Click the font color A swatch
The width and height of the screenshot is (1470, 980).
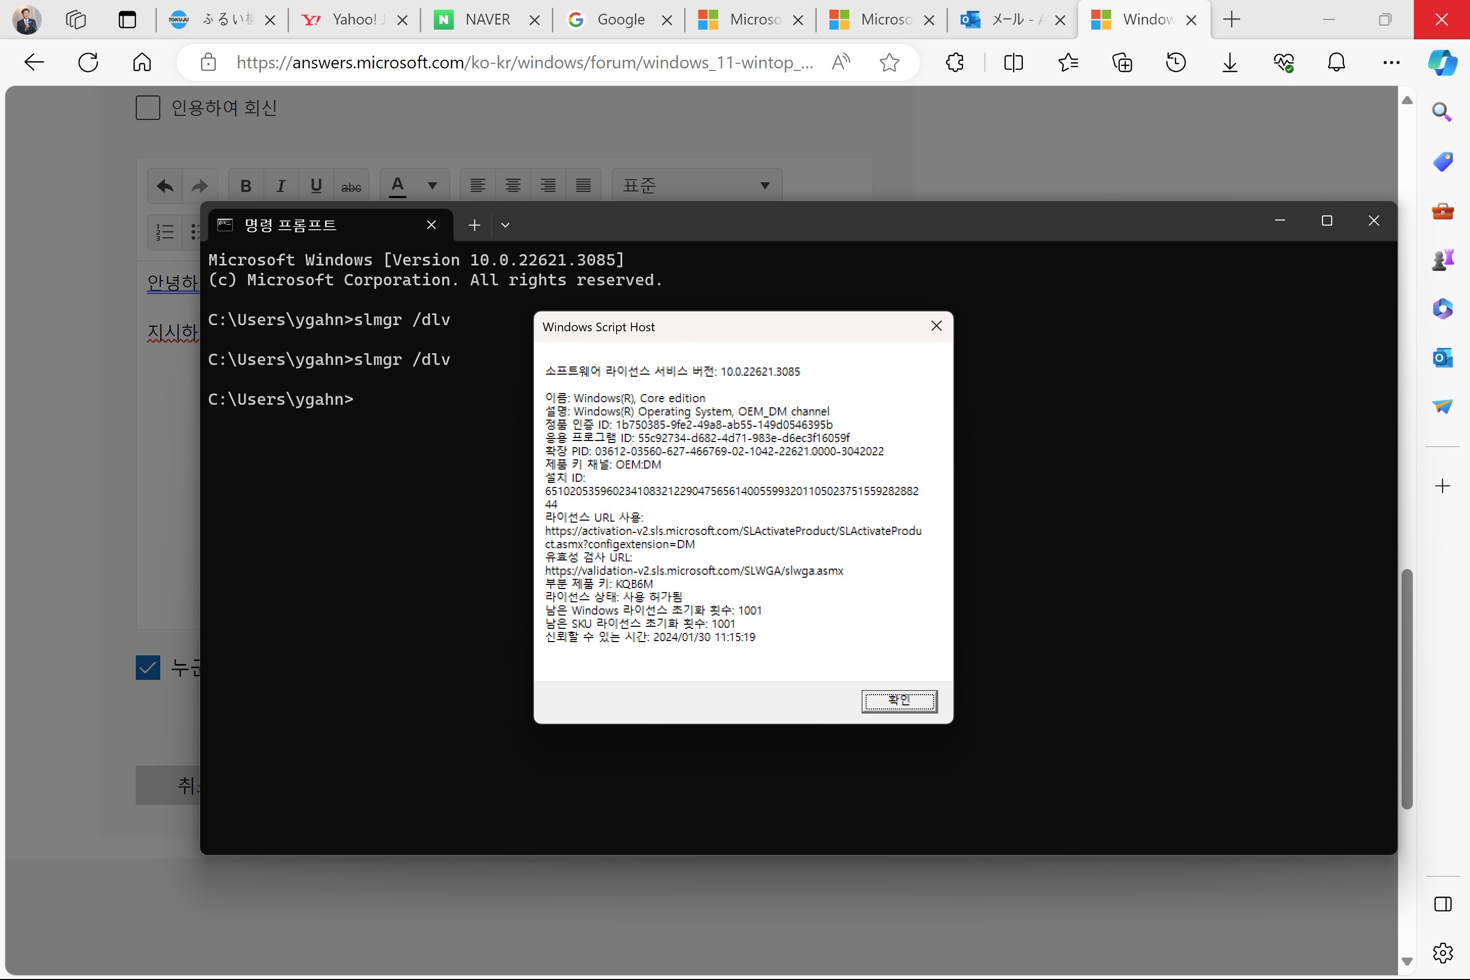398,186
